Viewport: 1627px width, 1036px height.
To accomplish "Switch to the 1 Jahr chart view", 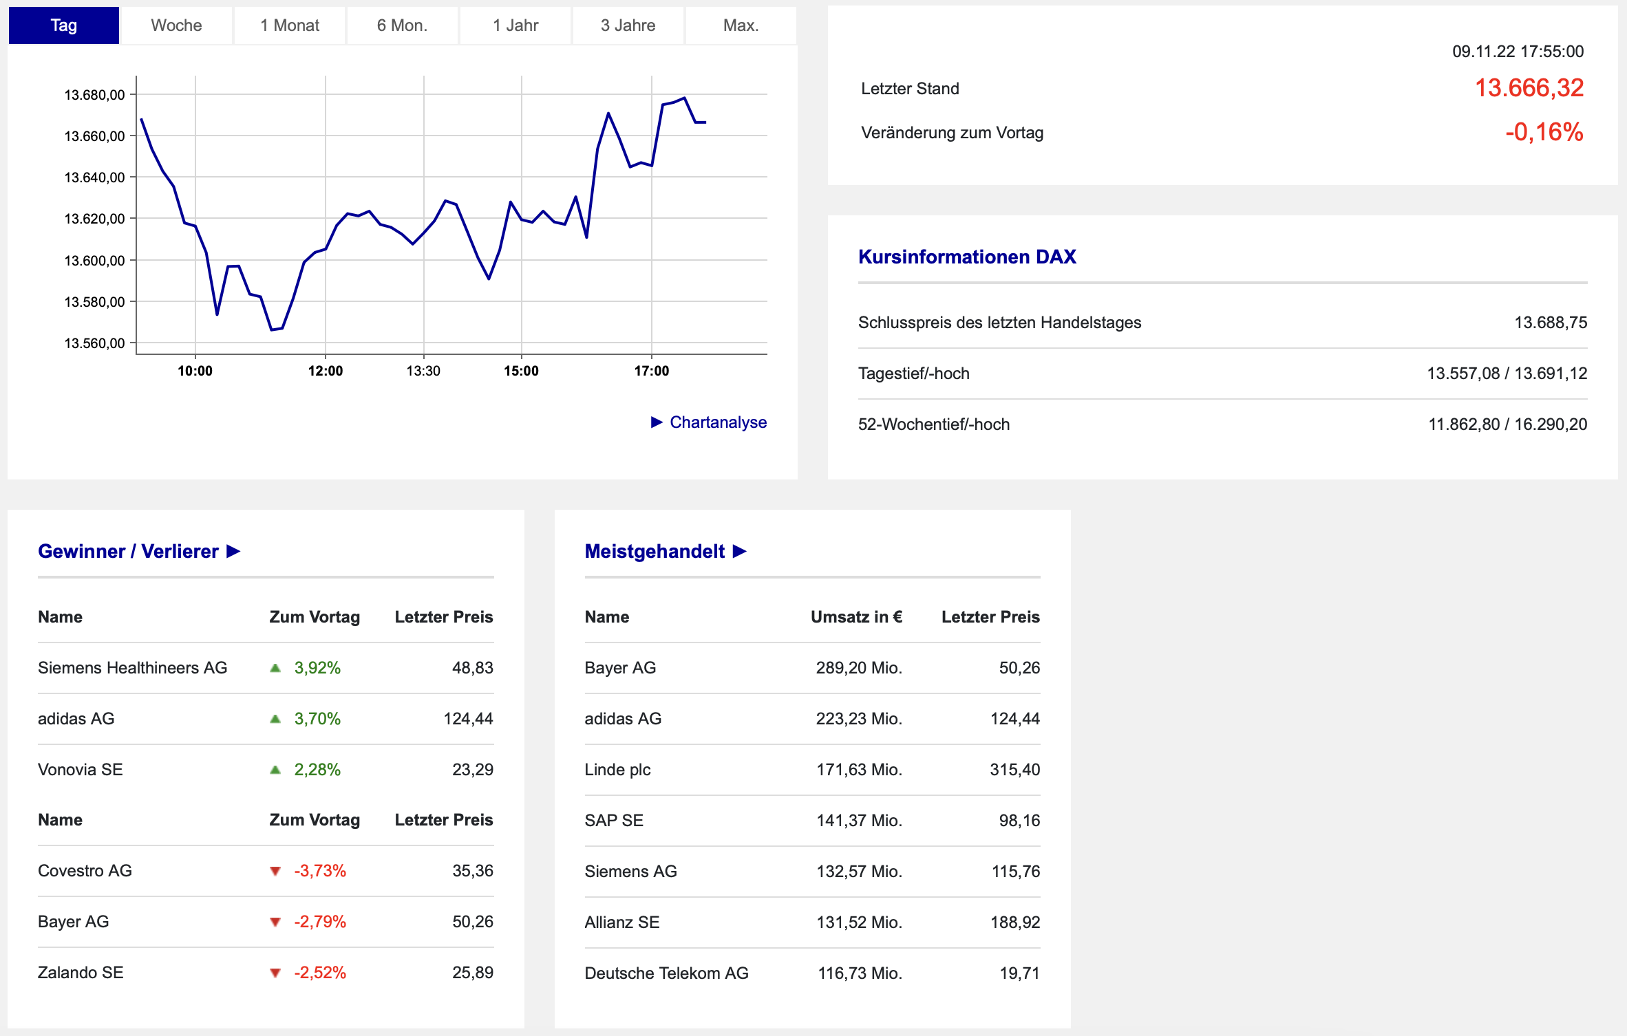I will pos(515,25).
